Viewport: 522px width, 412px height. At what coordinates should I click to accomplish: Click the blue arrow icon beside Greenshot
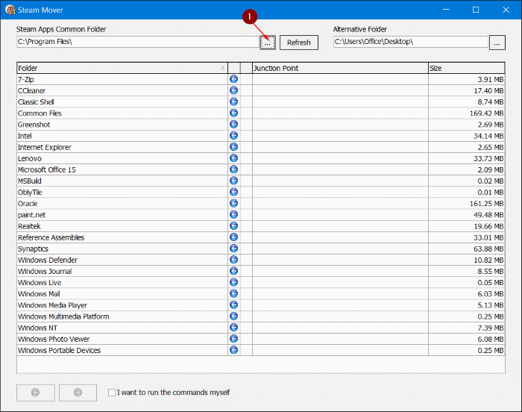pyautogui.click(x=233, y=125)
